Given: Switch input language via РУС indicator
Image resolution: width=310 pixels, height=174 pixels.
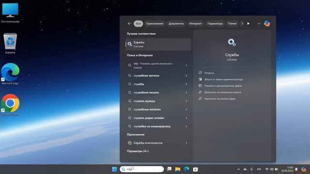Looking at the screenshot, I should 259,169.
